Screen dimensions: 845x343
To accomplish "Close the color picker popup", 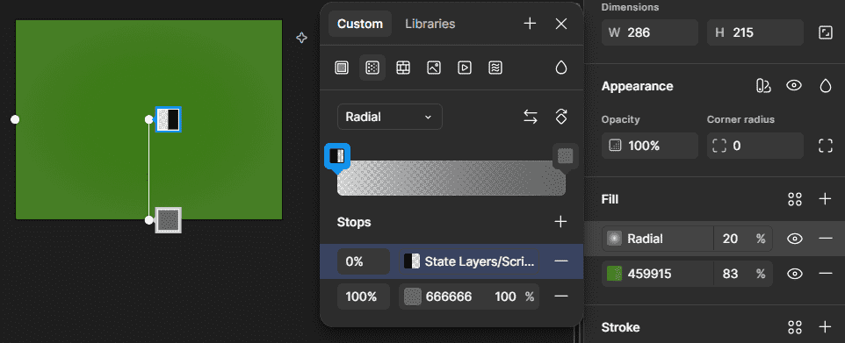I will tap(561, 24).
